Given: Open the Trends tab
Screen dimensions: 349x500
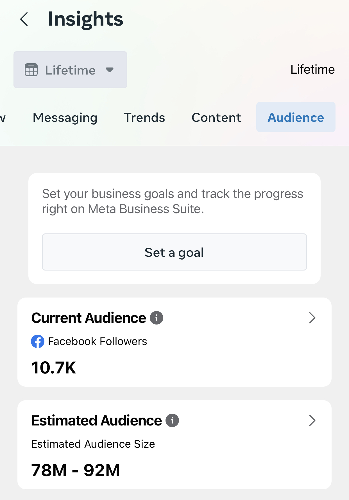Looking at the screenshot, I should [144, 118].
